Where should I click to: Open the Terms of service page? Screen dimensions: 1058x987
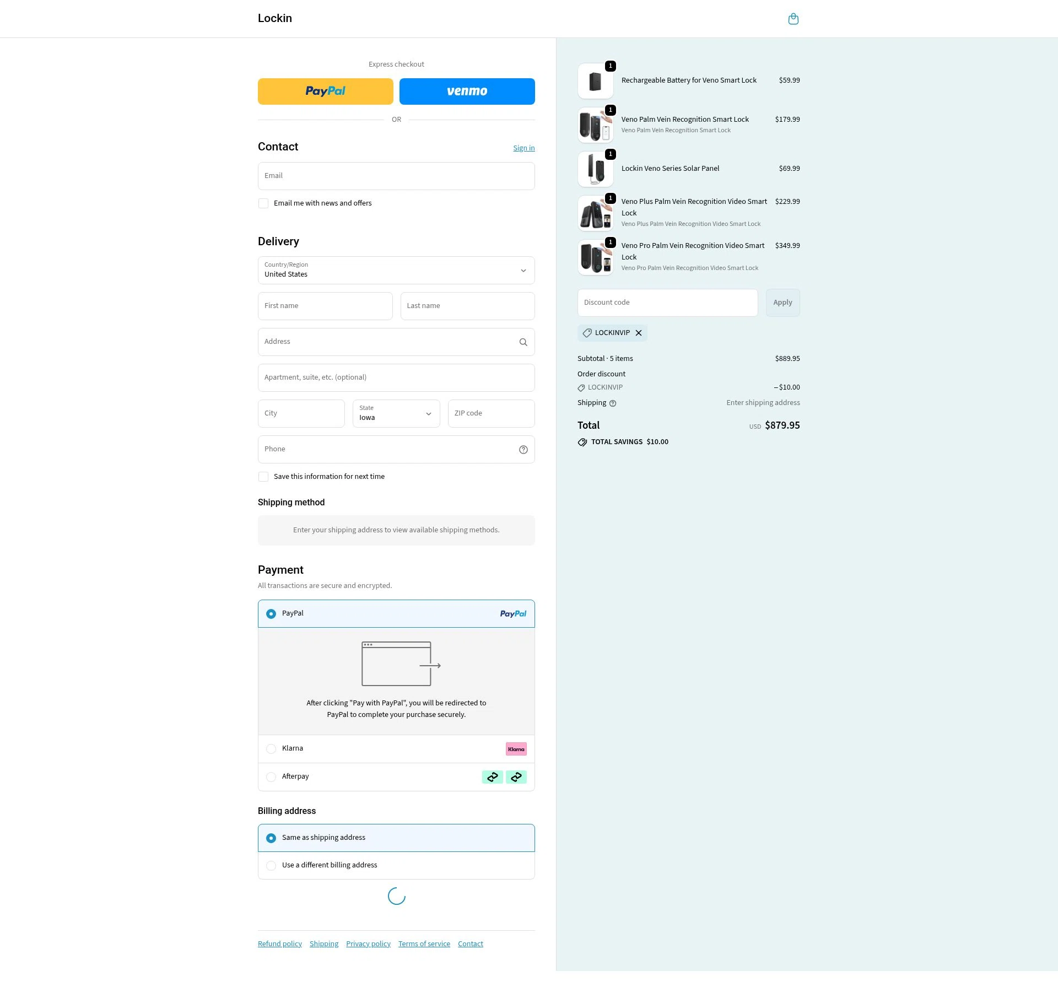pyautogui.click(x=424, y=943)
